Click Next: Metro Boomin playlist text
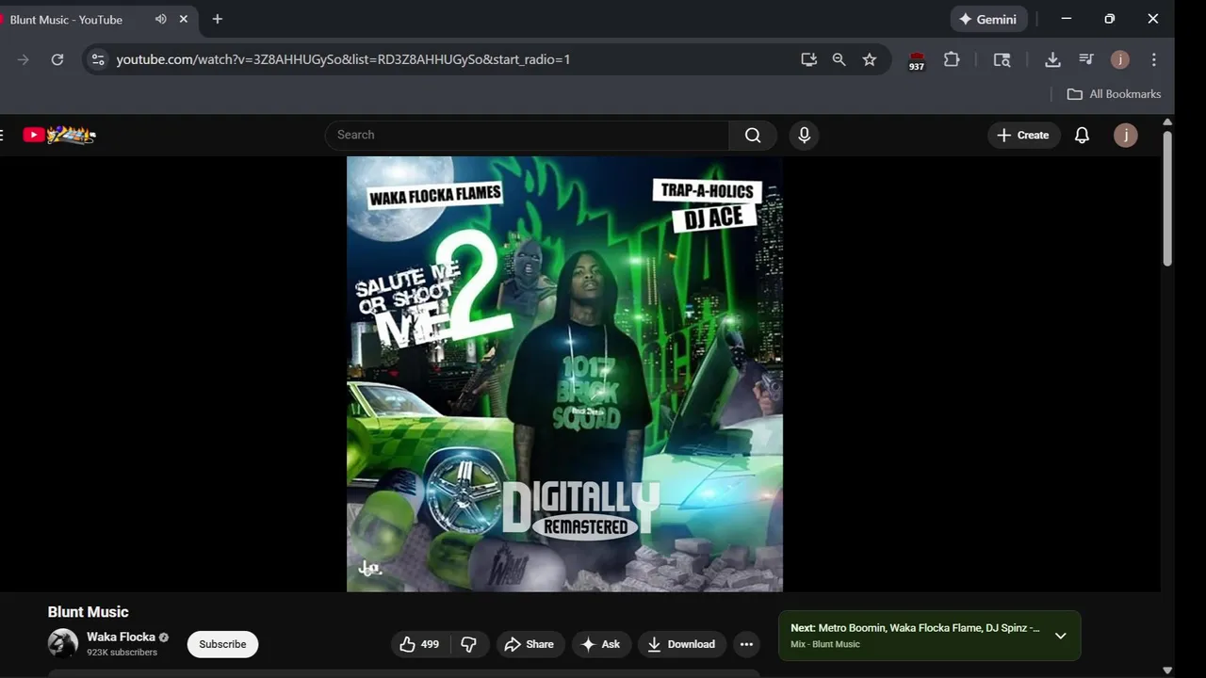 point(915,627)
